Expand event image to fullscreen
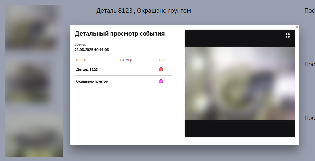 coord(287,36)
